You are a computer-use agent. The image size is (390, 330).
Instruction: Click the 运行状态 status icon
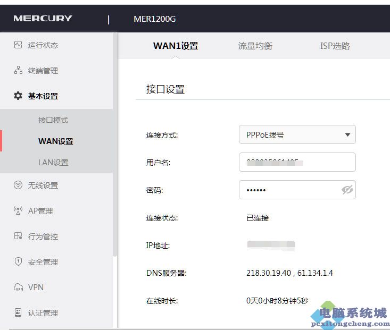tap(18, 45)
